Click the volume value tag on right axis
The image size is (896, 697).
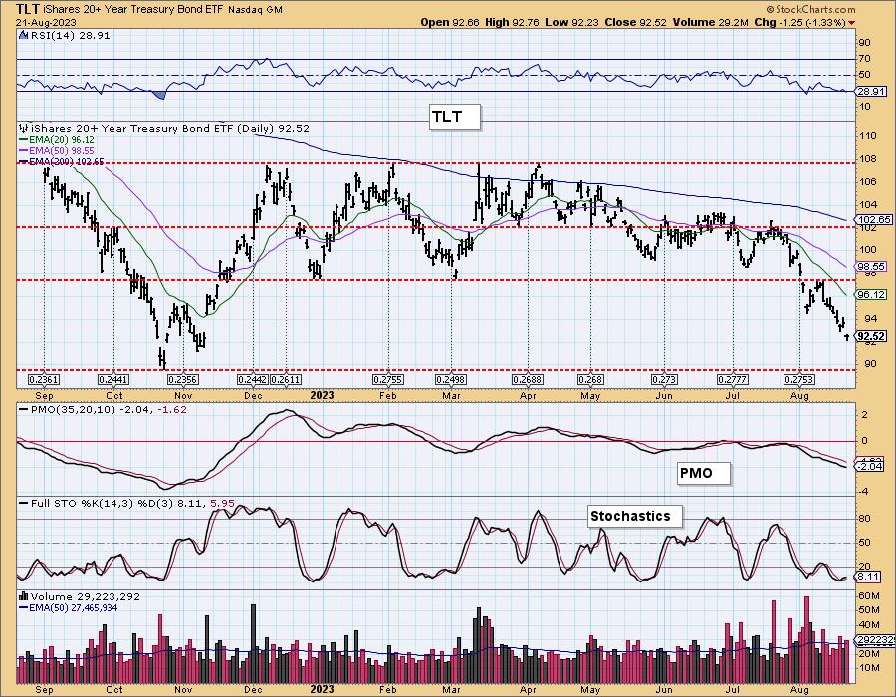875,640
